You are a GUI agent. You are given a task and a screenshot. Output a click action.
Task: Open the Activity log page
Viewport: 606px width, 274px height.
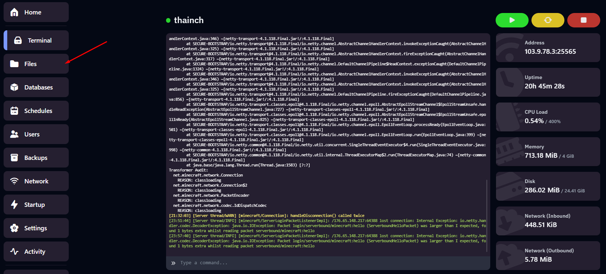[x=35, y=252]
